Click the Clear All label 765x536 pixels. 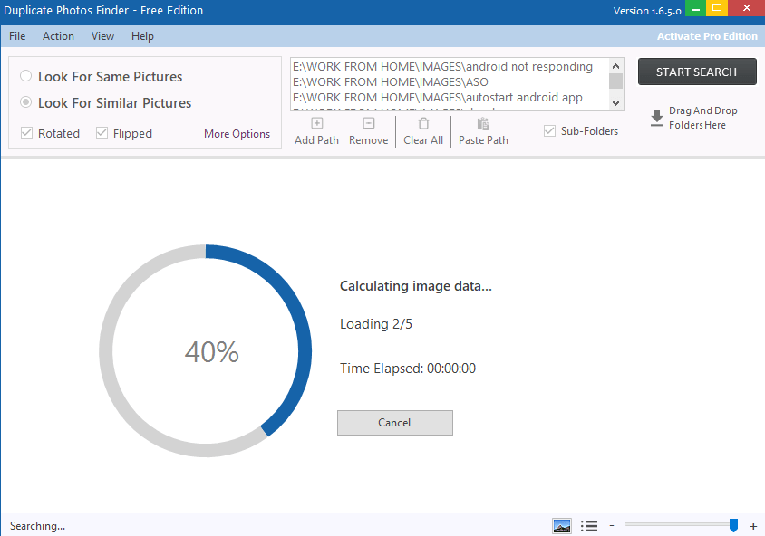click(x=423, y=139)
